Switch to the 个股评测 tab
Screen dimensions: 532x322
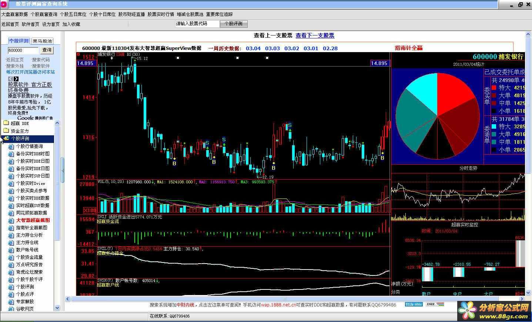click(x=19, y=41)
